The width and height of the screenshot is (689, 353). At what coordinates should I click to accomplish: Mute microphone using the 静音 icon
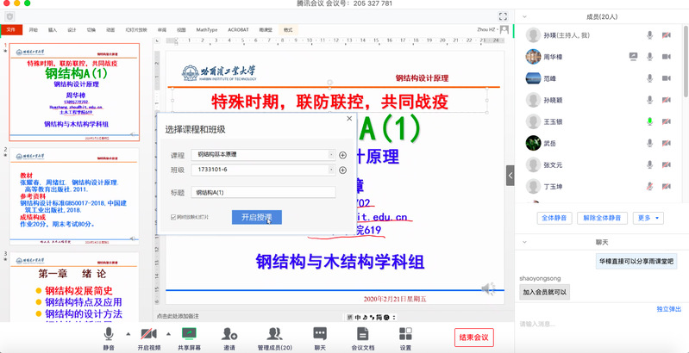[109, 334]
